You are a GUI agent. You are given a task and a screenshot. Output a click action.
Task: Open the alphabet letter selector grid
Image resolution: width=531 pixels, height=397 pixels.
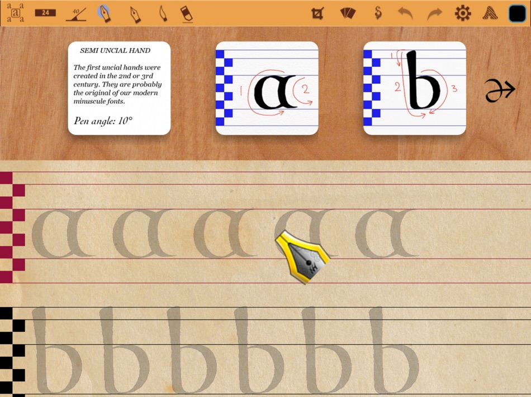[x=16, y=13]
